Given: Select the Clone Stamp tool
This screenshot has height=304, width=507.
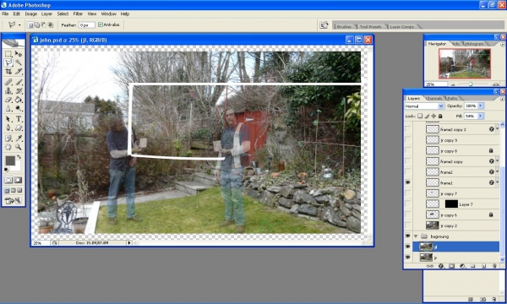Looking at the screenshot, I should pos(8,91).
